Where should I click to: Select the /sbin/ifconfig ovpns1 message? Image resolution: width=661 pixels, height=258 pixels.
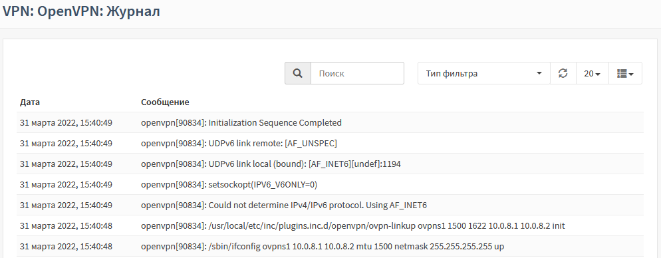click(x=323, y=247)
